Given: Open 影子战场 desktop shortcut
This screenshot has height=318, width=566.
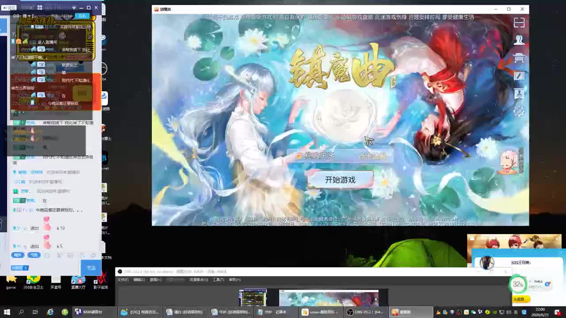Looking at the screenshot, I should (101, 281).
